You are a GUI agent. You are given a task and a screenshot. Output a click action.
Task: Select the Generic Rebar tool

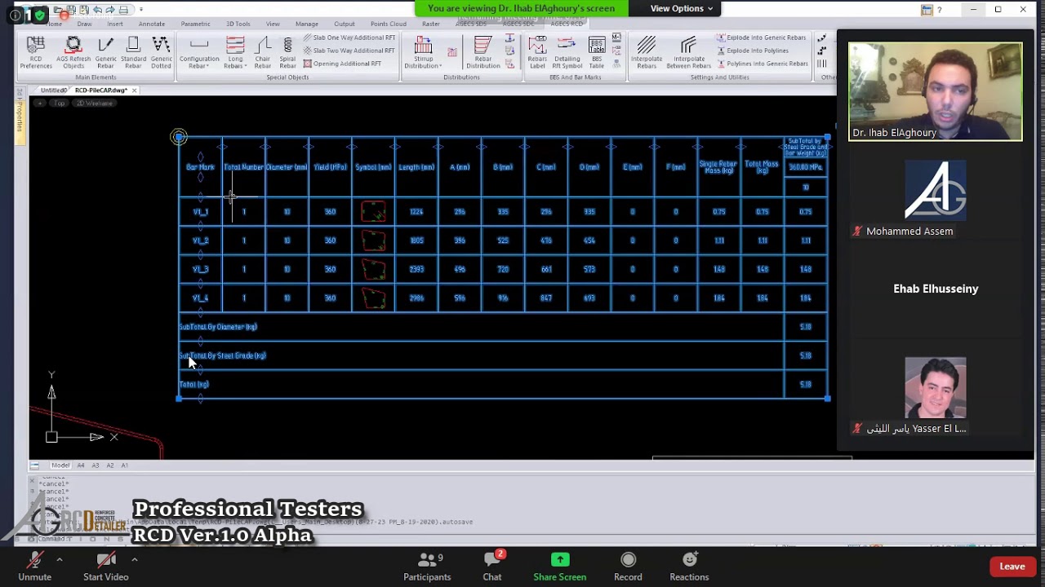[105, 53]
